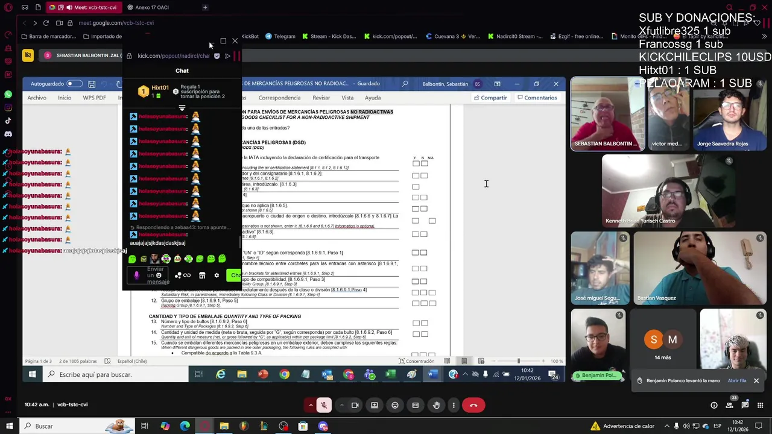772x434 pixels.
Task: Open the Archivo menu in Word
Action: 36,98
